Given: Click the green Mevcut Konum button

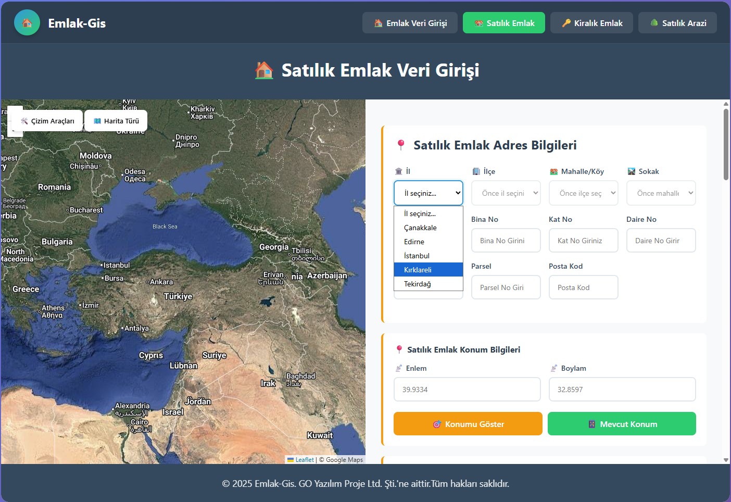Looking at the screenshot, I should click(x=622, y=424).
